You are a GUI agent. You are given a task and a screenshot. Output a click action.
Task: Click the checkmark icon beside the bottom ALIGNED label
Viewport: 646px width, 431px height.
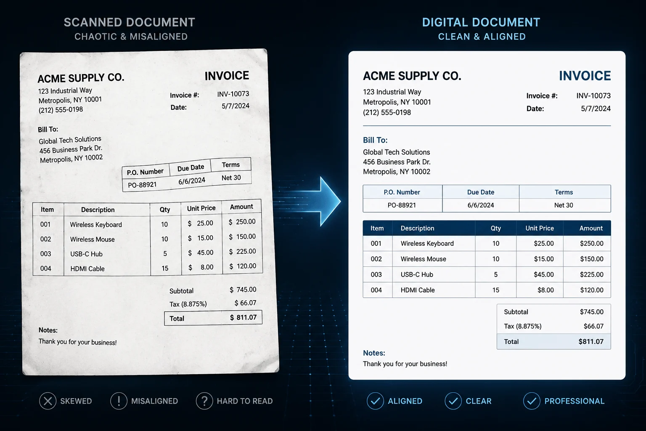tap(375, 401)
